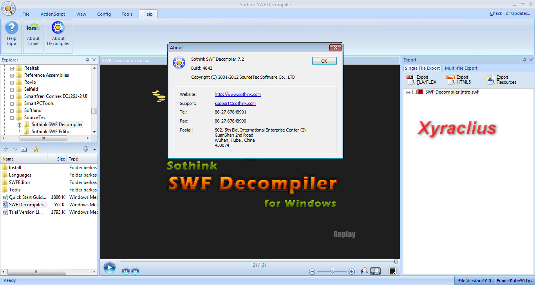Step back one frame with rewind button
This screenshot has width=535, height=285.
point(126,271)
